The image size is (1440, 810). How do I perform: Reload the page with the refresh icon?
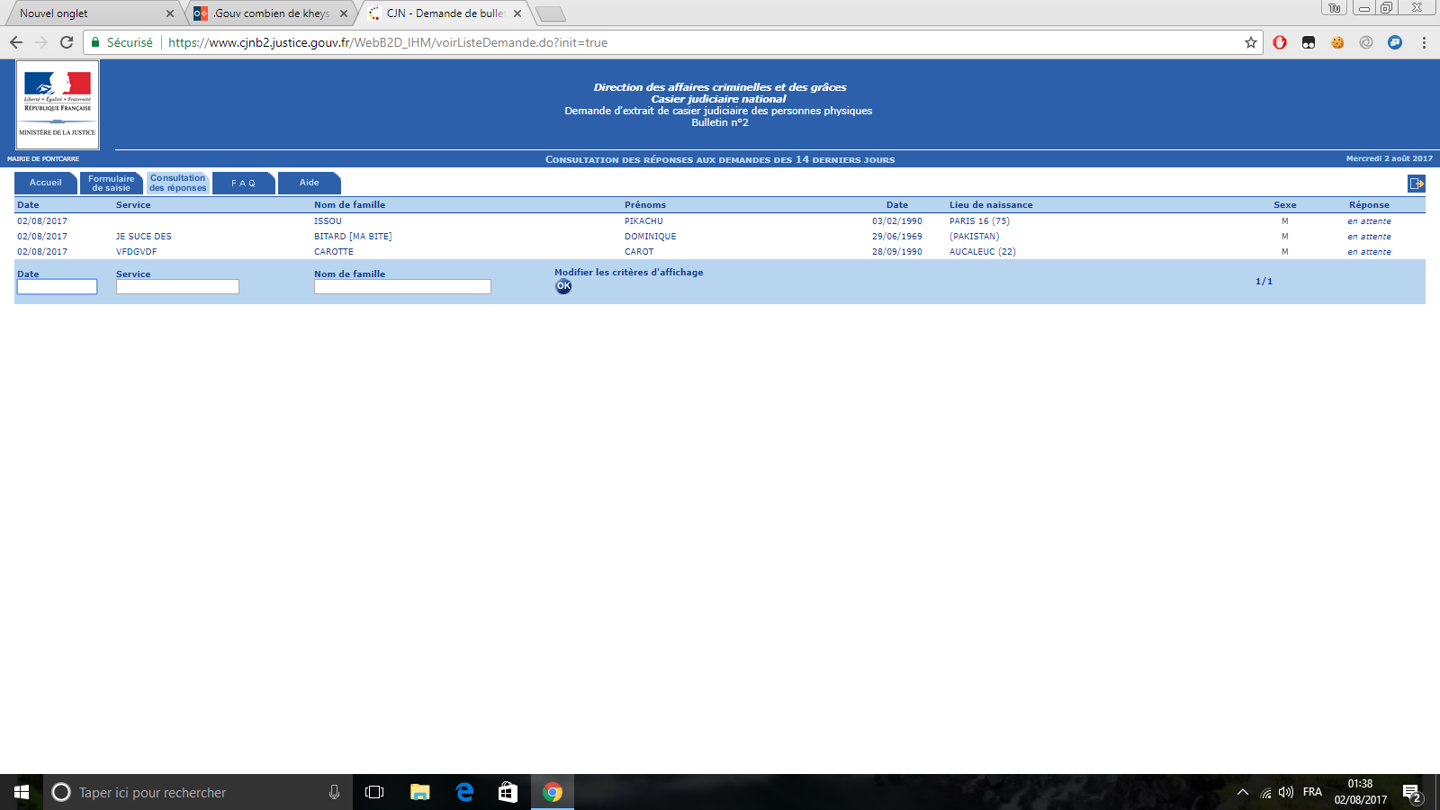[x=67, y=42]
